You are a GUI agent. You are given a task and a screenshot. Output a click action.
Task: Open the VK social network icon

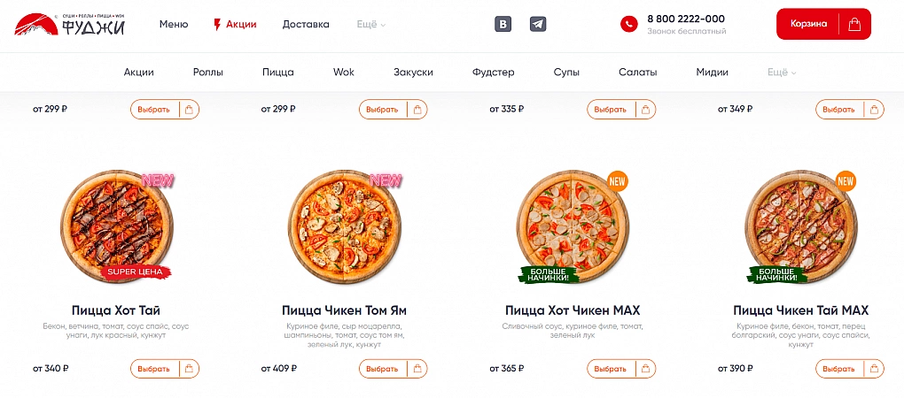(503, 24)
